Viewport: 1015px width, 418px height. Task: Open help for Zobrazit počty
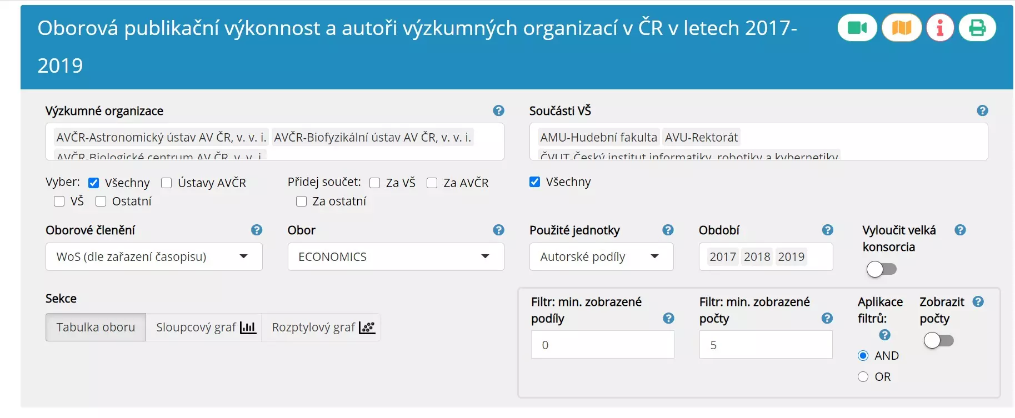[x=978, y=301]
